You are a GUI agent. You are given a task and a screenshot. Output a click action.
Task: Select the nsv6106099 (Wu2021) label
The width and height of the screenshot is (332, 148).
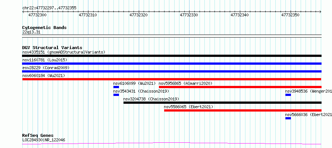tap(134, 83)
